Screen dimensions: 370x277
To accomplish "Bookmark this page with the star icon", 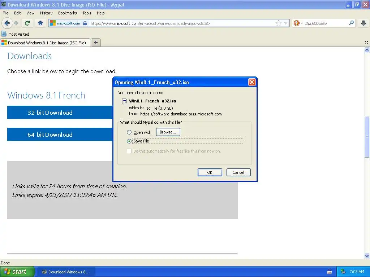I will tap(279, 23).
